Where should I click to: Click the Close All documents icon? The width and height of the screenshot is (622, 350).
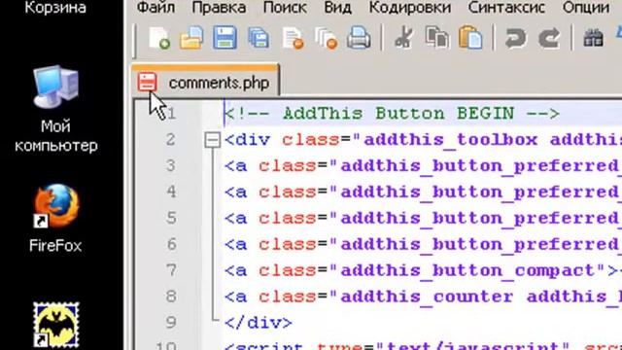(327, 39)
